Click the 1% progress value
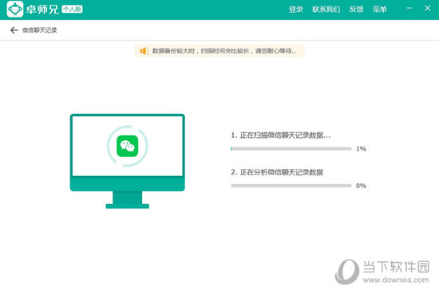This screenshot has width=439, height=290. [x=361, y=149]
